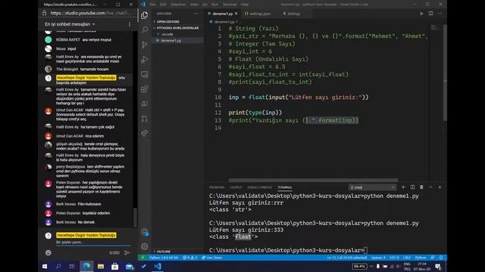The height and width of the screenshot is (272, 485).
Task: Send the chat message arrow
Action: click(x=127, y=252)
